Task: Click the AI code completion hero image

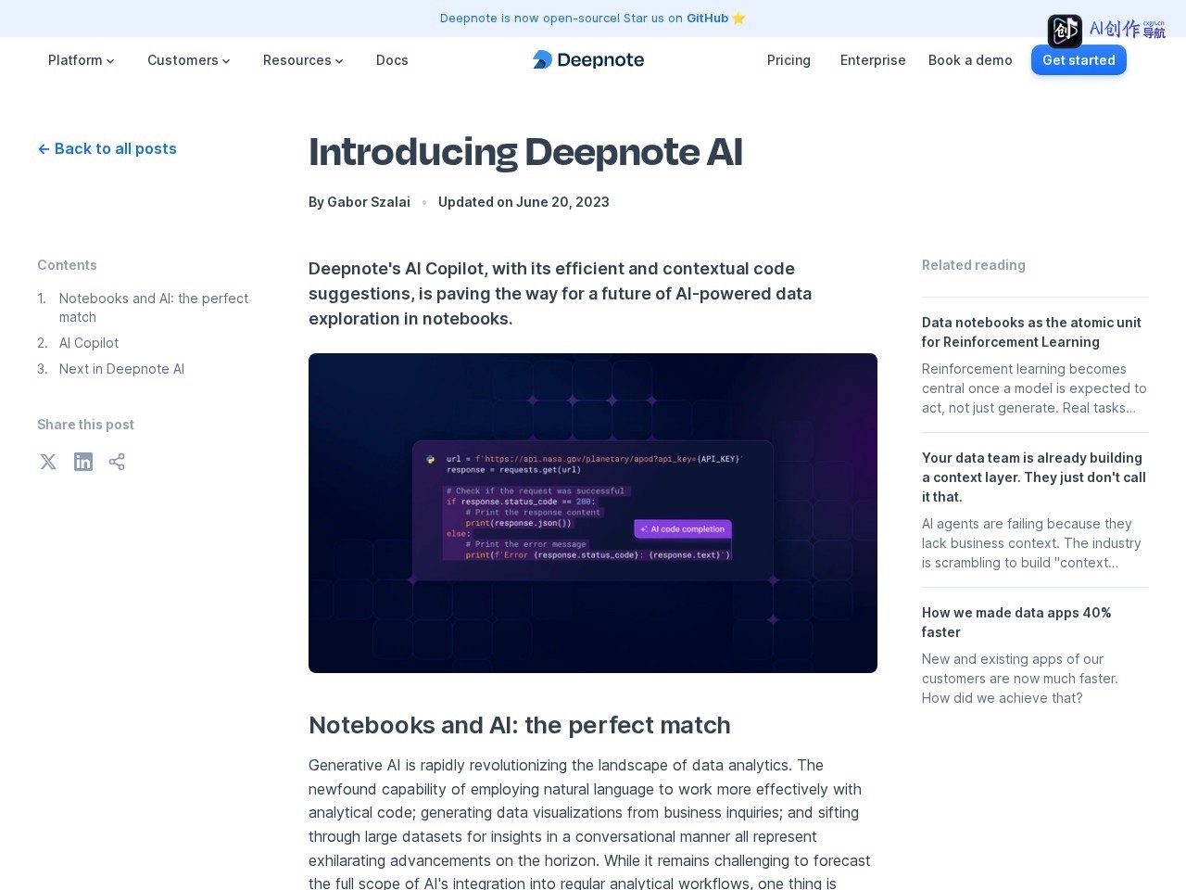Action: 593,513
